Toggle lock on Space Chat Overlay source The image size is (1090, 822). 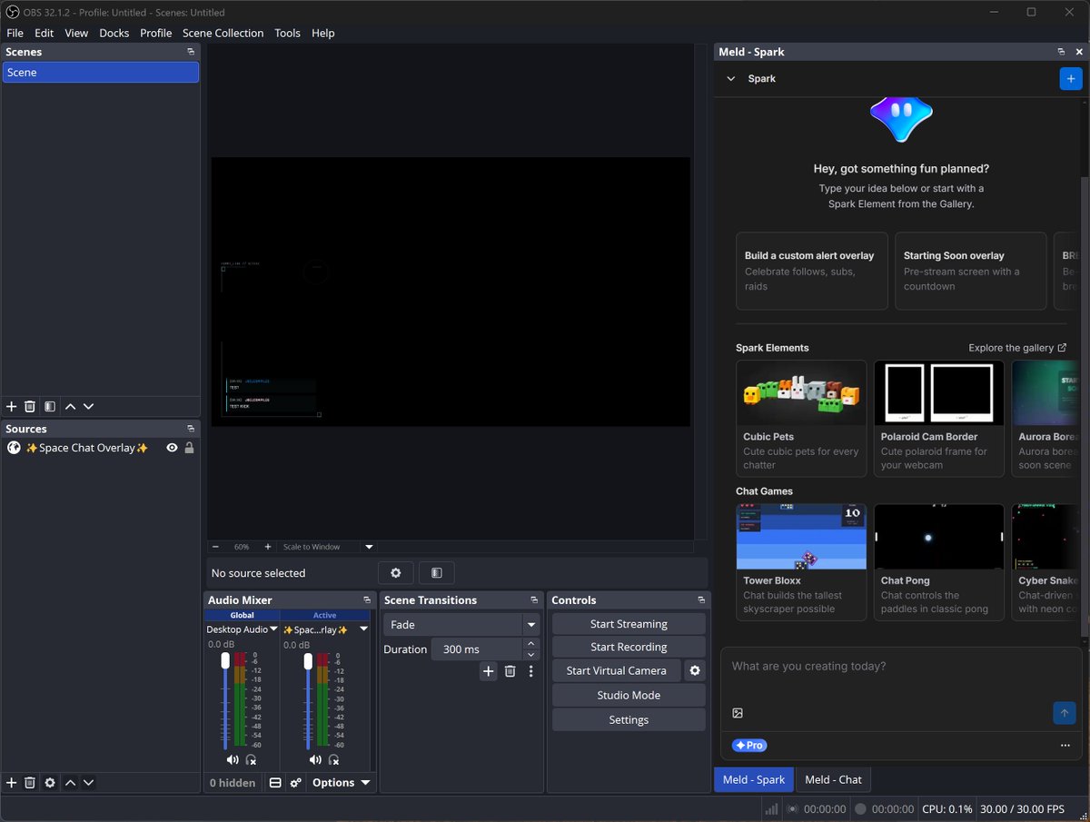tap(189, 448)
